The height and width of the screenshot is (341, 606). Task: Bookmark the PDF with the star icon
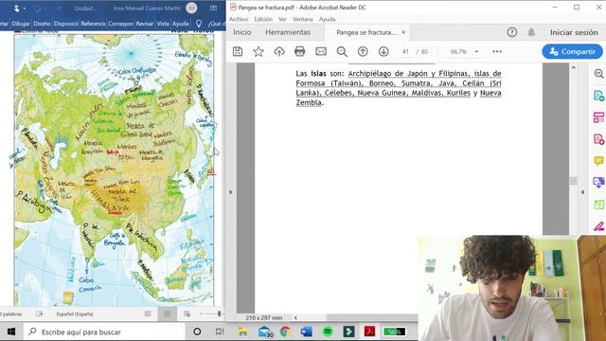point(258,51)
